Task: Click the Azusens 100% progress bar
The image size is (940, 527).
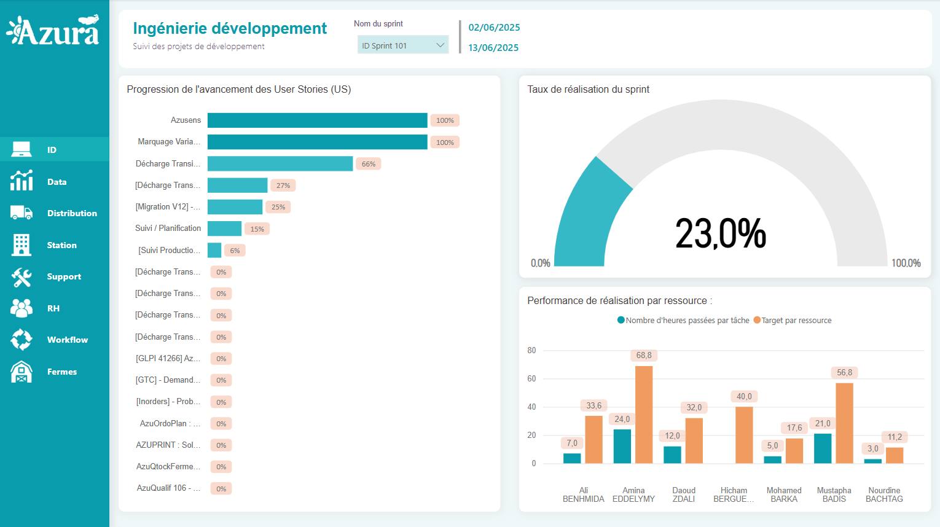Action: coord(317,120)
